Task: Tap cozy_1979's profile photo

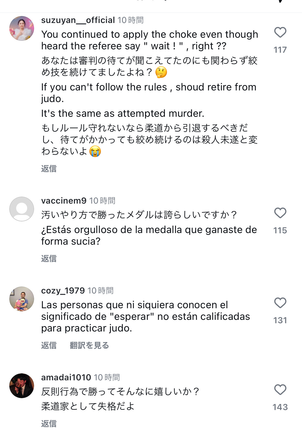Action: (x=22, y=299)
